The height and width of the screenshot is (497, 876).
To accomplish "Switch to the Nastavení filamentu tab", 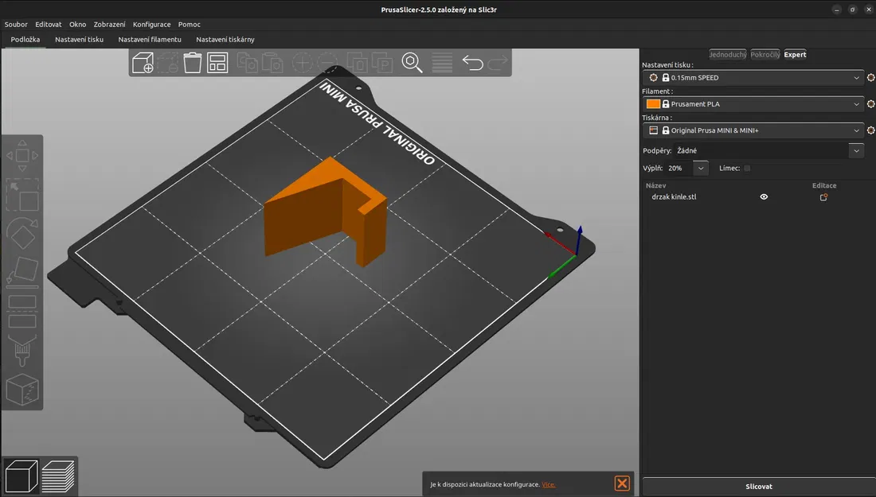I will pos(150,40).
